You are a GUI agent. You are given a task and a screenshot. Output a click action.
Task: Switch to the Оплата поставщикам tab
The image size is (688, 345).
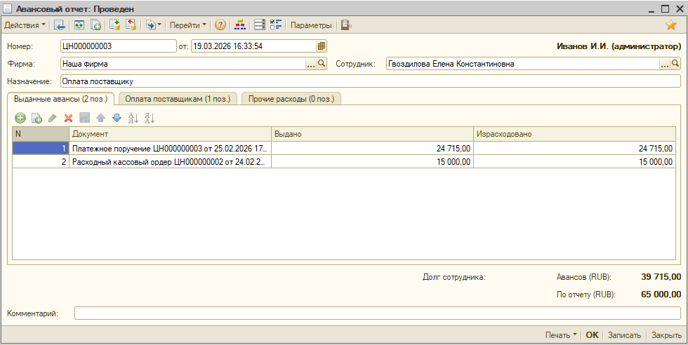pos(178,99)
